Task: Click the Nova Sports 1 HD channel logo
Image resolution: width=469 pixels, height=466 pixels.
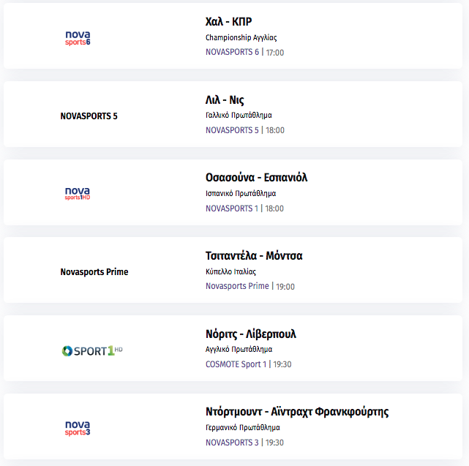Action: [x=78, y=194]
